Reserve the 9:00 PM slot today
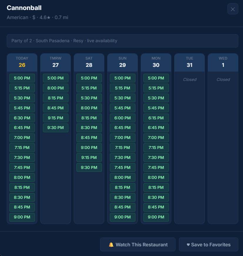This screenshot has height=256, width=243. [x=22, y=217]
